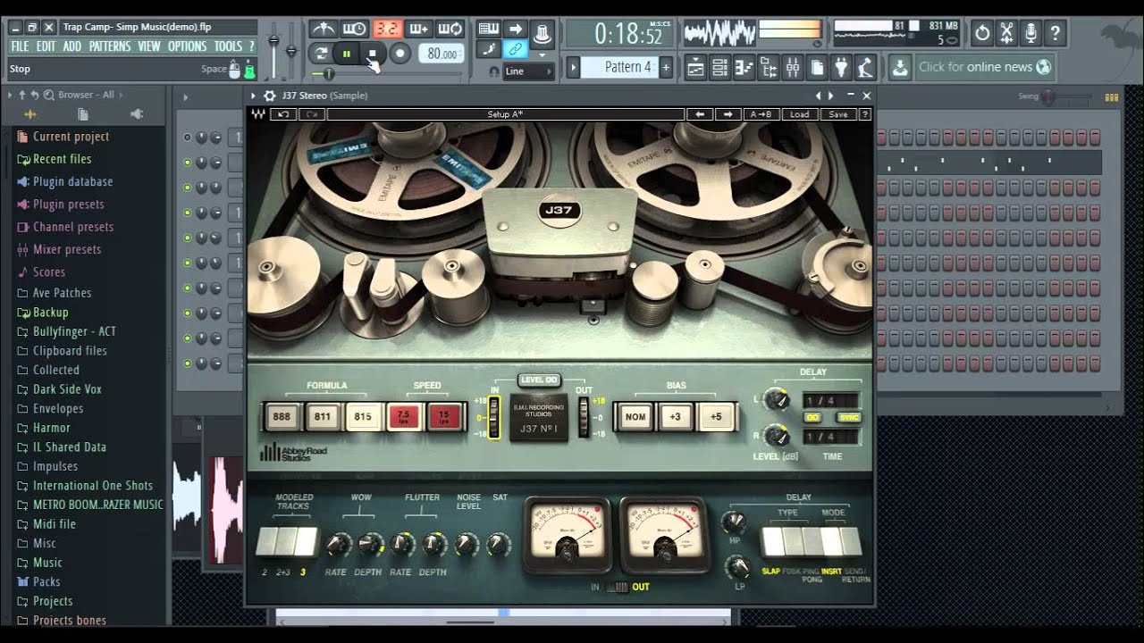Enable SYNC for the delay time
The image size is (1144, 643).
[x=848, y=417]
